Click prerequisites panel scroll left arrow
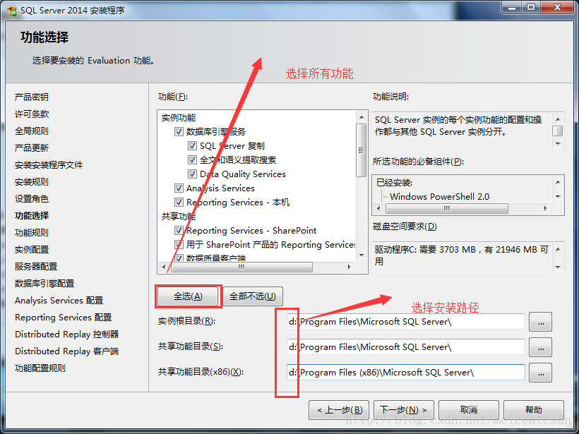 click(x=378, y=208)
